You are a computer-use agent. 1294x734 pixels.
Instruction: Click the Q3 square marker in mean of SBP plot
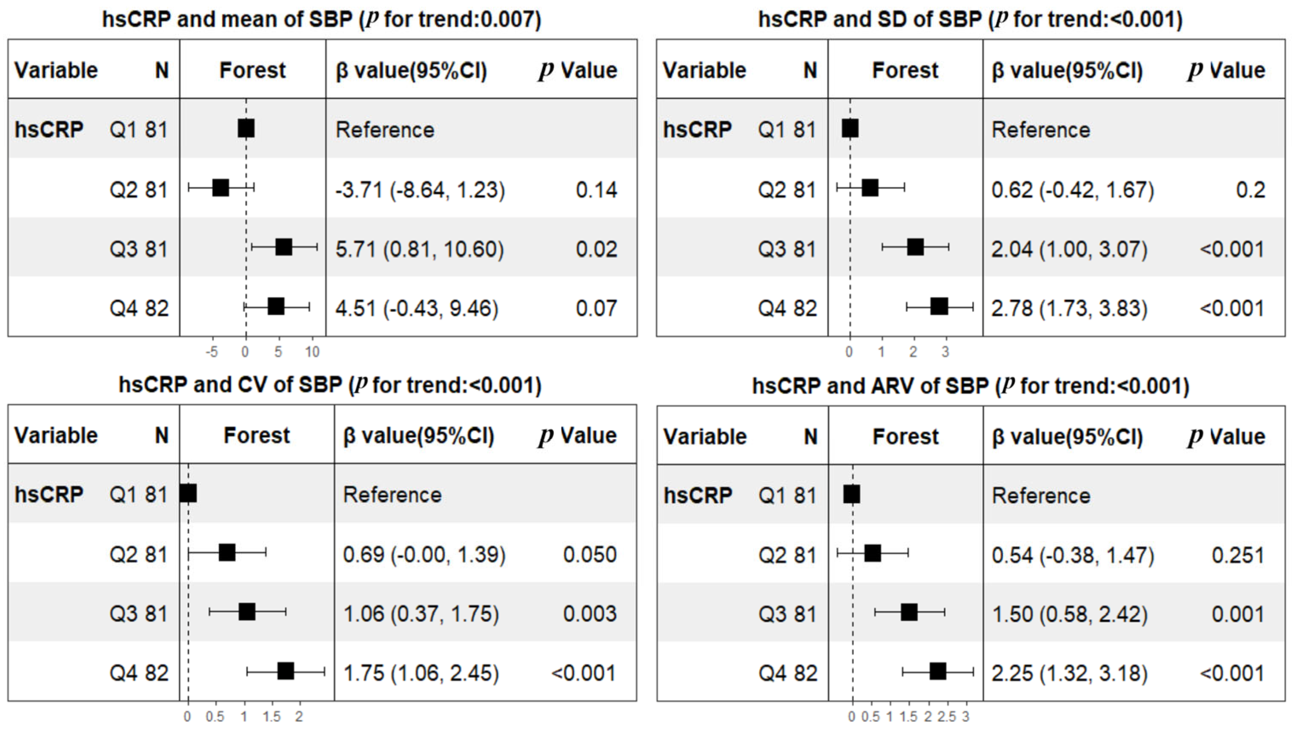coord(284,247)
